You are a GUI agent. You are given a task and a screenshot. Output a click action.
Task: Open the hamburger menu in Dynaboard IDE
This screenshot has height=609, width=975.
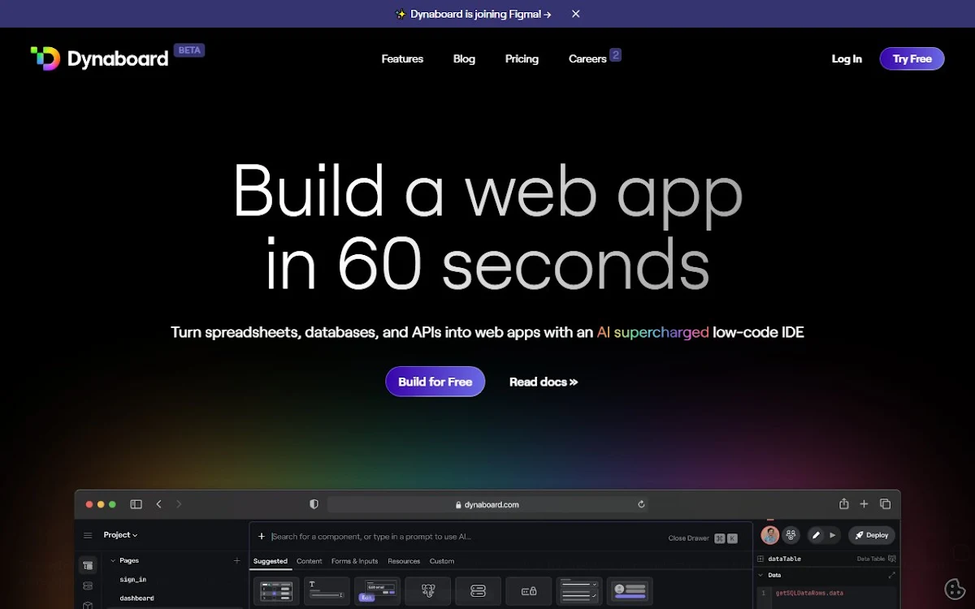(x=88, y=536)
